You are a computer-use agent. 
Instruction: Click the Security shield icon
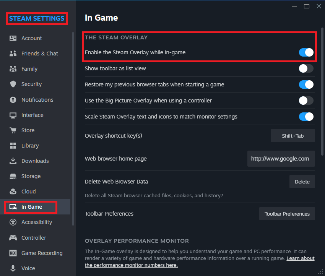click(x=13, y=84)
